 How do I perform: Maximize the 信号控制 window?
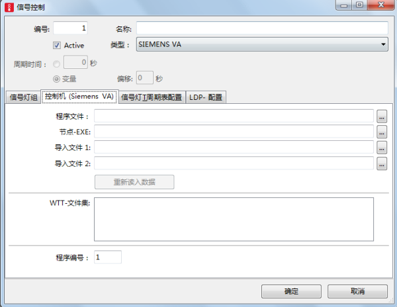359,5
